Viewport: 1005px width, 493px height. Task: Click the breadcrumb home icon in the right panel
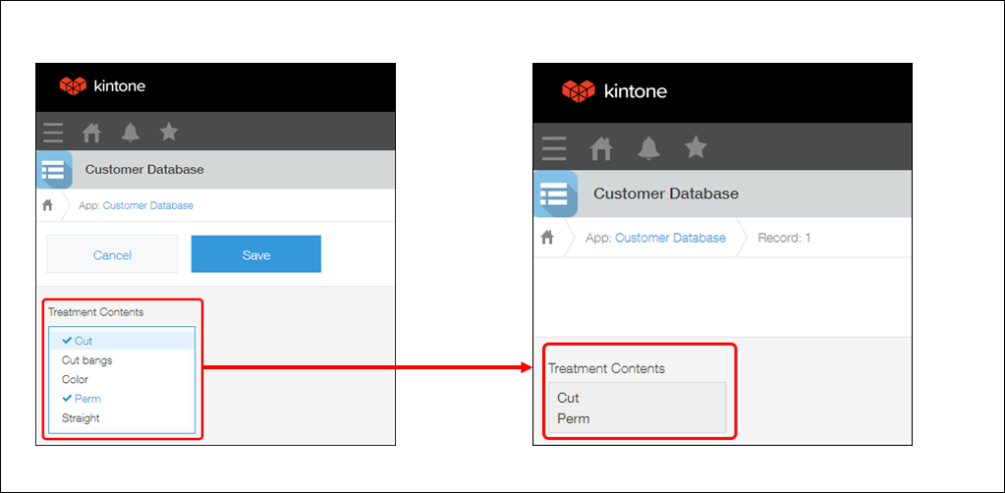(548, 238)
